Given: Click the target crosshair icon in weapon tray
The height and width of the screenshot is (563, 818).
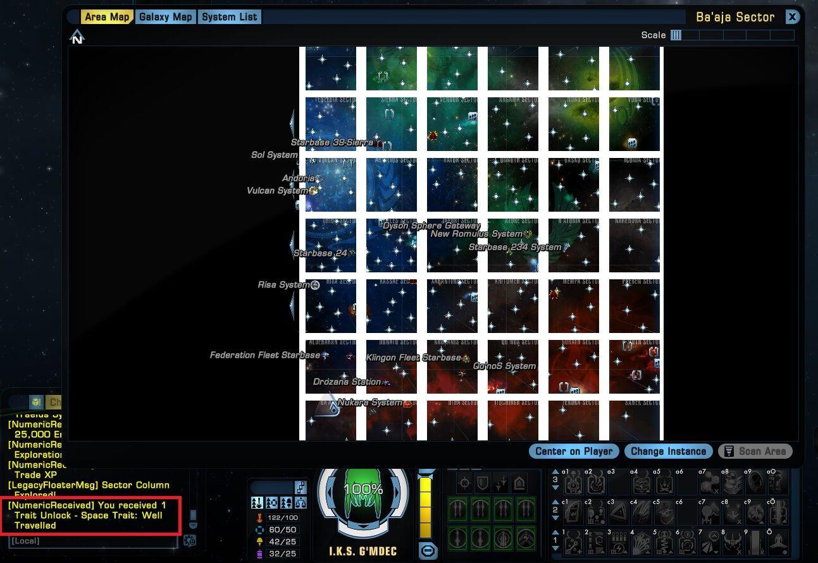Looking at the screenshot, I should (464, 483).
